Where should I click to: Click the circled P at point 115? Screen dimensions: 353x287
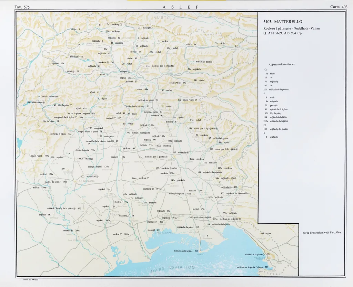point(188,152)
